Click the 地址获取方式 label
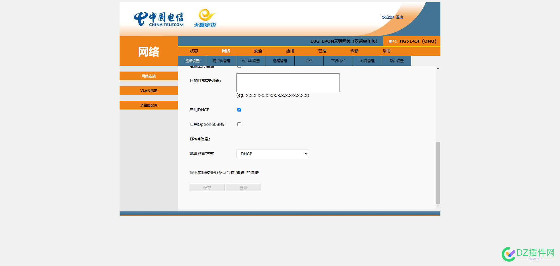560x266 pixels. (x=202, y=154)
